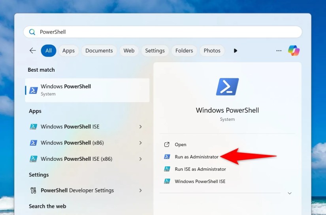Switch to the Photos filter tab
The image size is (326, 215).
coord(212,51)
